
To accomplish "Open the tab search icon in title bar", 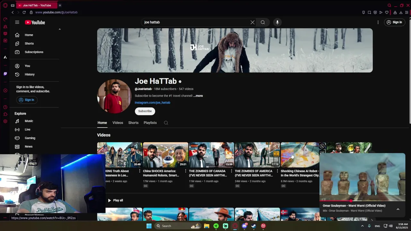I will [x=389, y=5].
